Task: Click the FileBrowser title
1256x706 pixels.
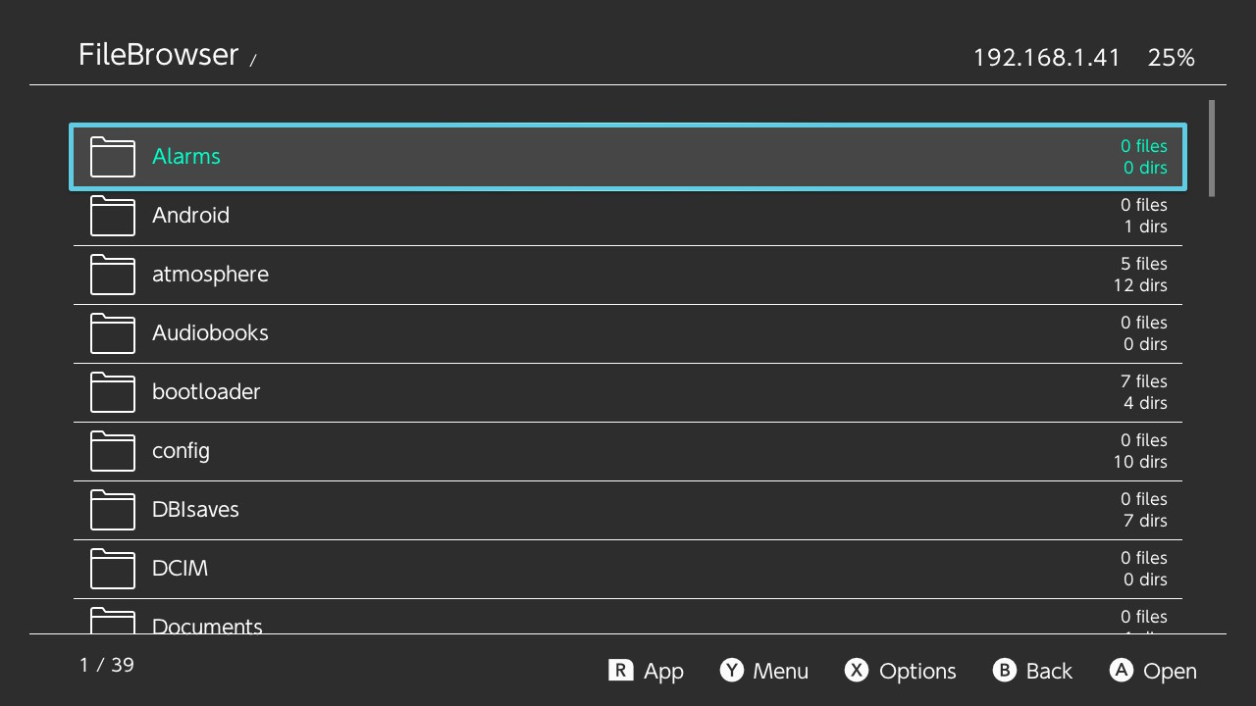Action: point(158,55)
